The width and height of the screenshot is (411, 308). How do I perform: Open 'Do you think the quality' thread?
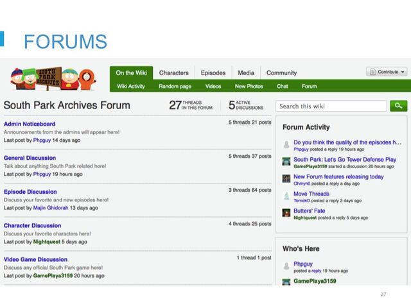click(x=347, y=142)
